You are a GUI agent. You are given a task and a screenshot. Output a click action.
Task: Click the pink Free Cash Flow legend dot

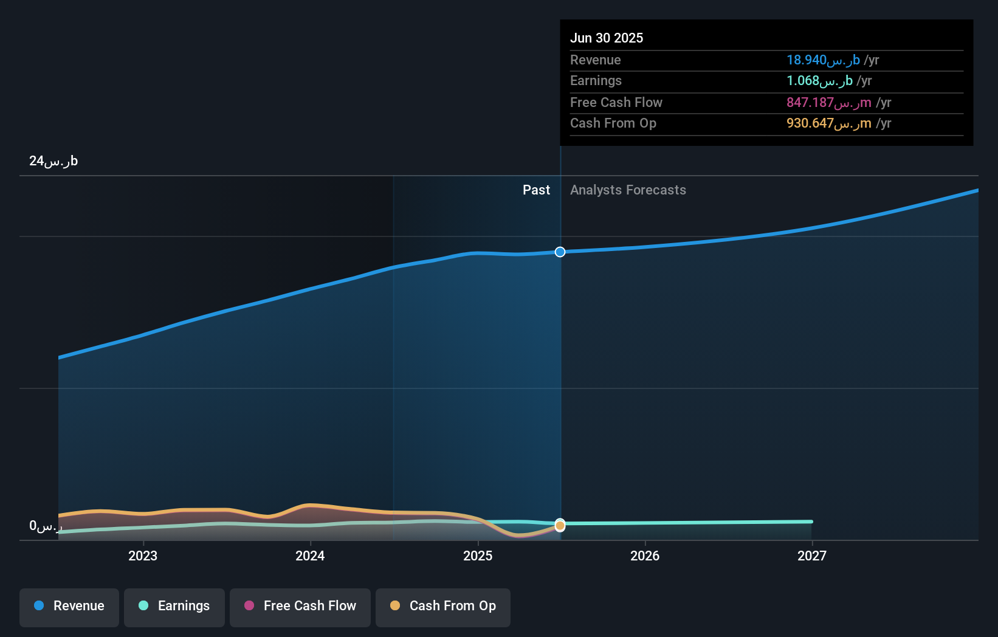coord(248,606)
